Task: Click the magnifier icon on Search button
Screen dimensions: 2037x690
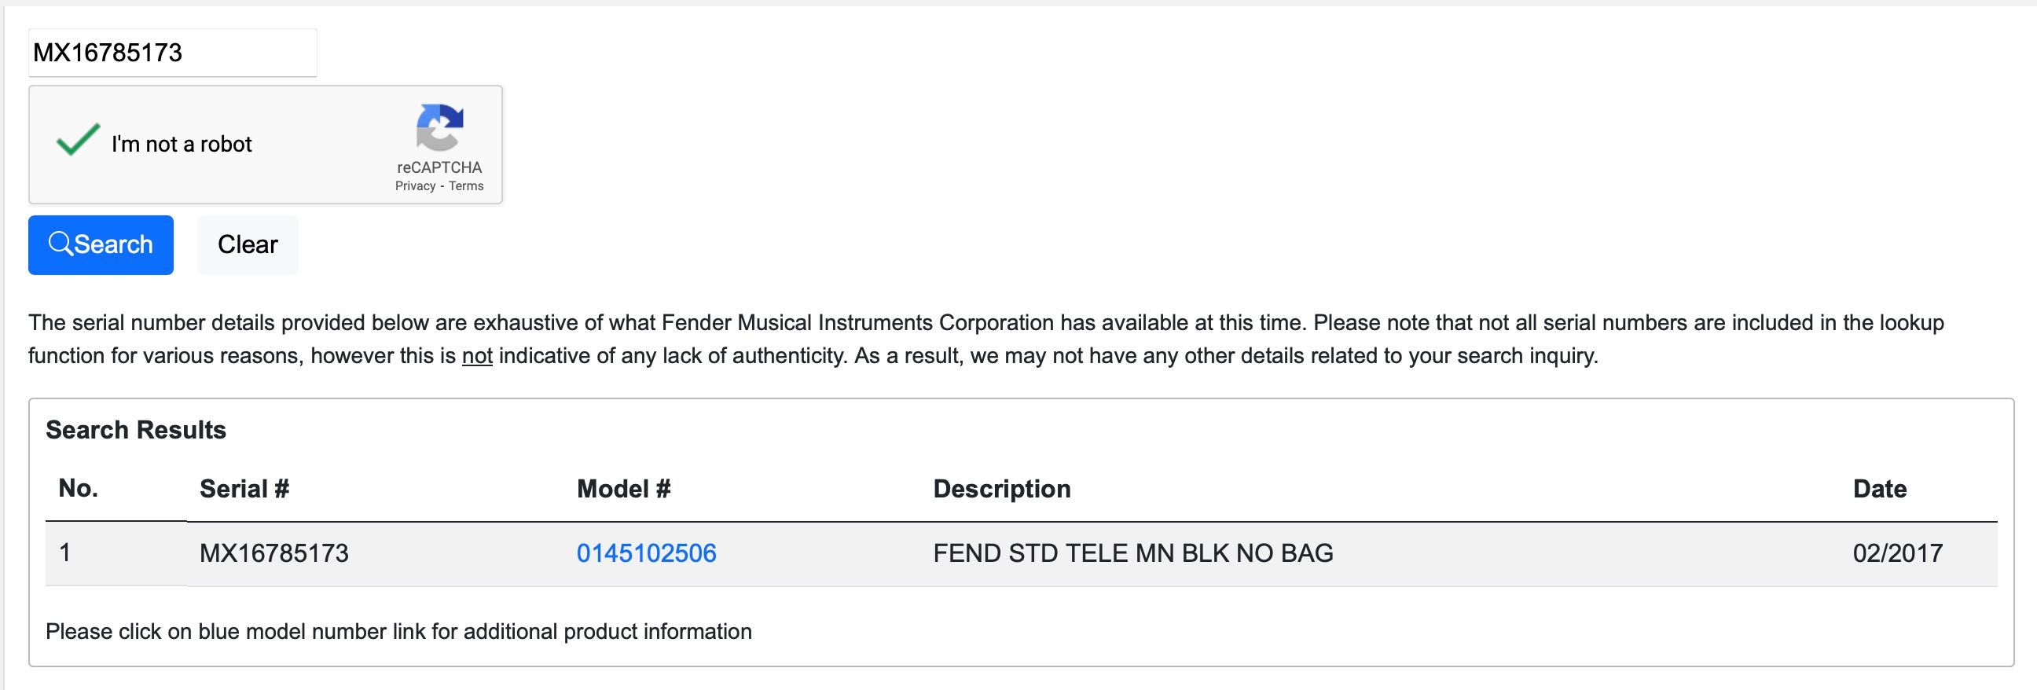Action: pos(60,244)
